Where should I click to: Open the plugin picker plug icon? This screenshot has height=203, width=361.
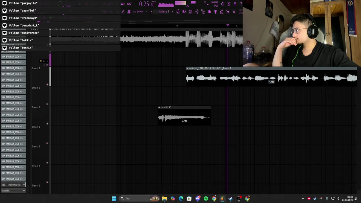tap(215, 12)
